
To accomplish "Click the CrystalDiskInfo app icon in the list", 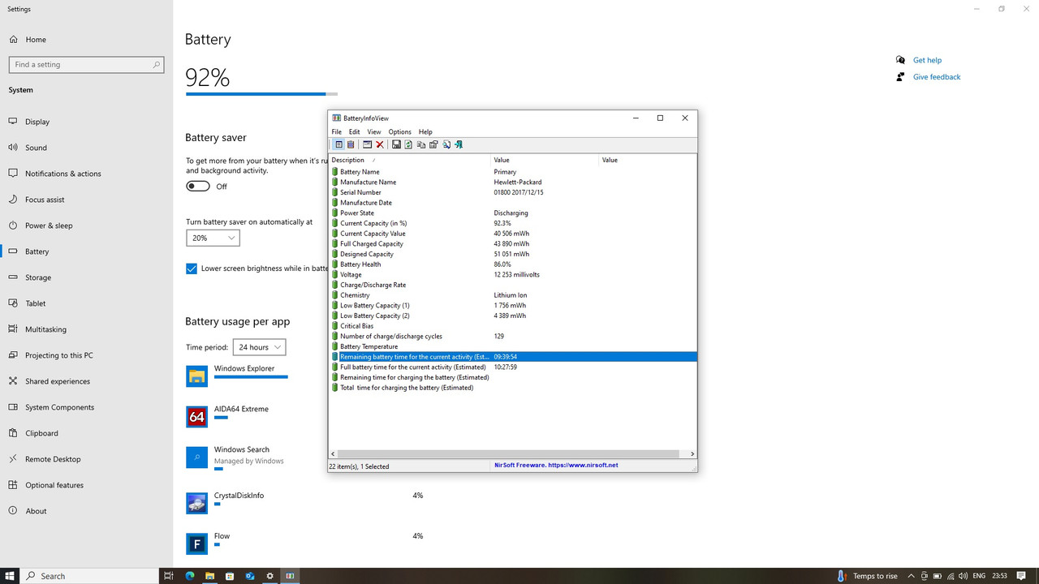I will (196, 503).
